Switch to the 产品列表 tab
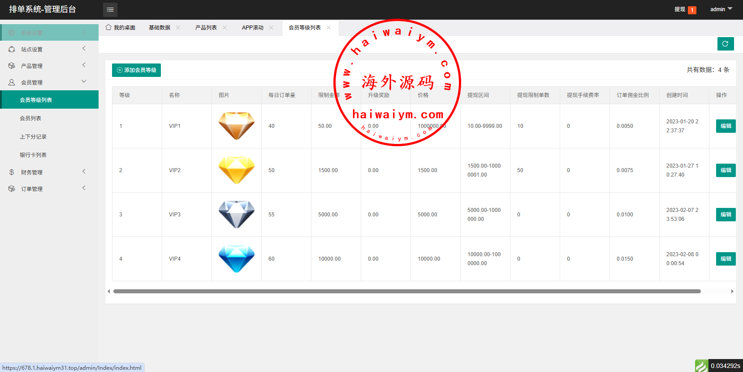Screen dimensions: 743x372 point(206,28)
